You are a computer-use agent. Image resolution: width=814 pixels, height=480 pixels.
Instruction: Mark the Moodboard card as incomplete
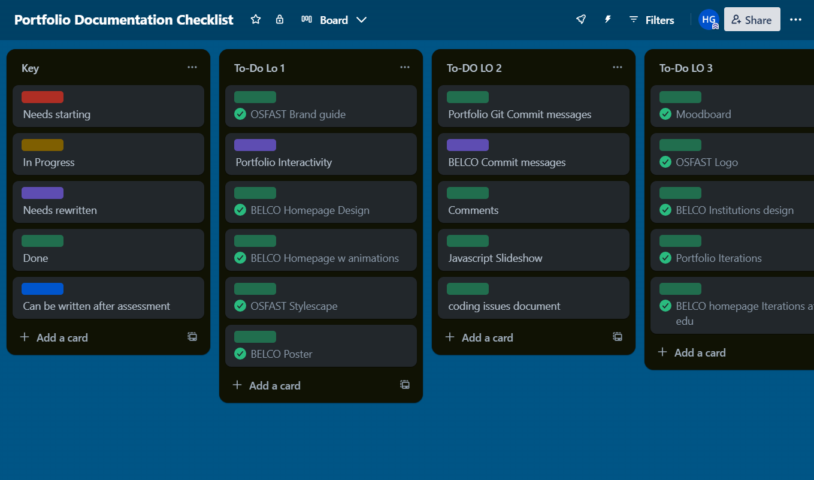[x=665, y=114]
